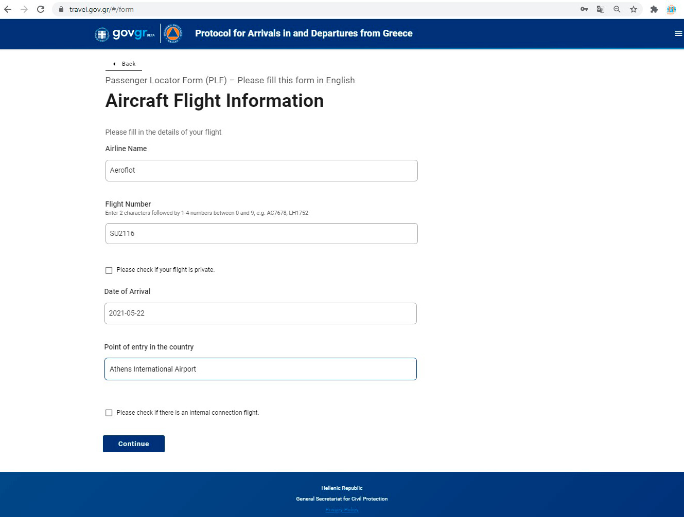Reload the page with refresh icon
Screen dimensions: 684x517
[41, 9]
